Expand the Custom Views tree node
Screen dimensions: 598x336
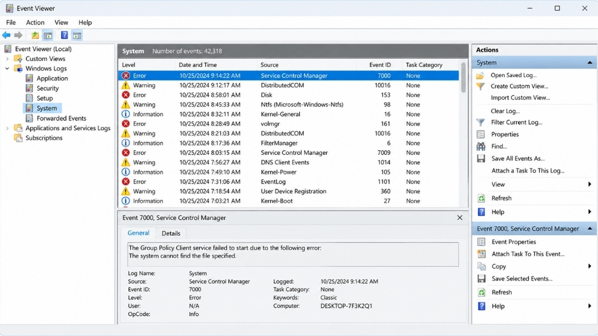(7, 59)
